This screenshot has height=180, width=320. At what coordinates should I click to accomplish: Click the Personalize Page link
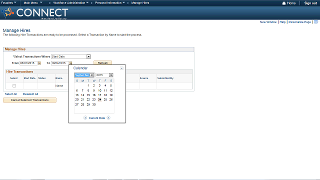click(x=299, y=22)
